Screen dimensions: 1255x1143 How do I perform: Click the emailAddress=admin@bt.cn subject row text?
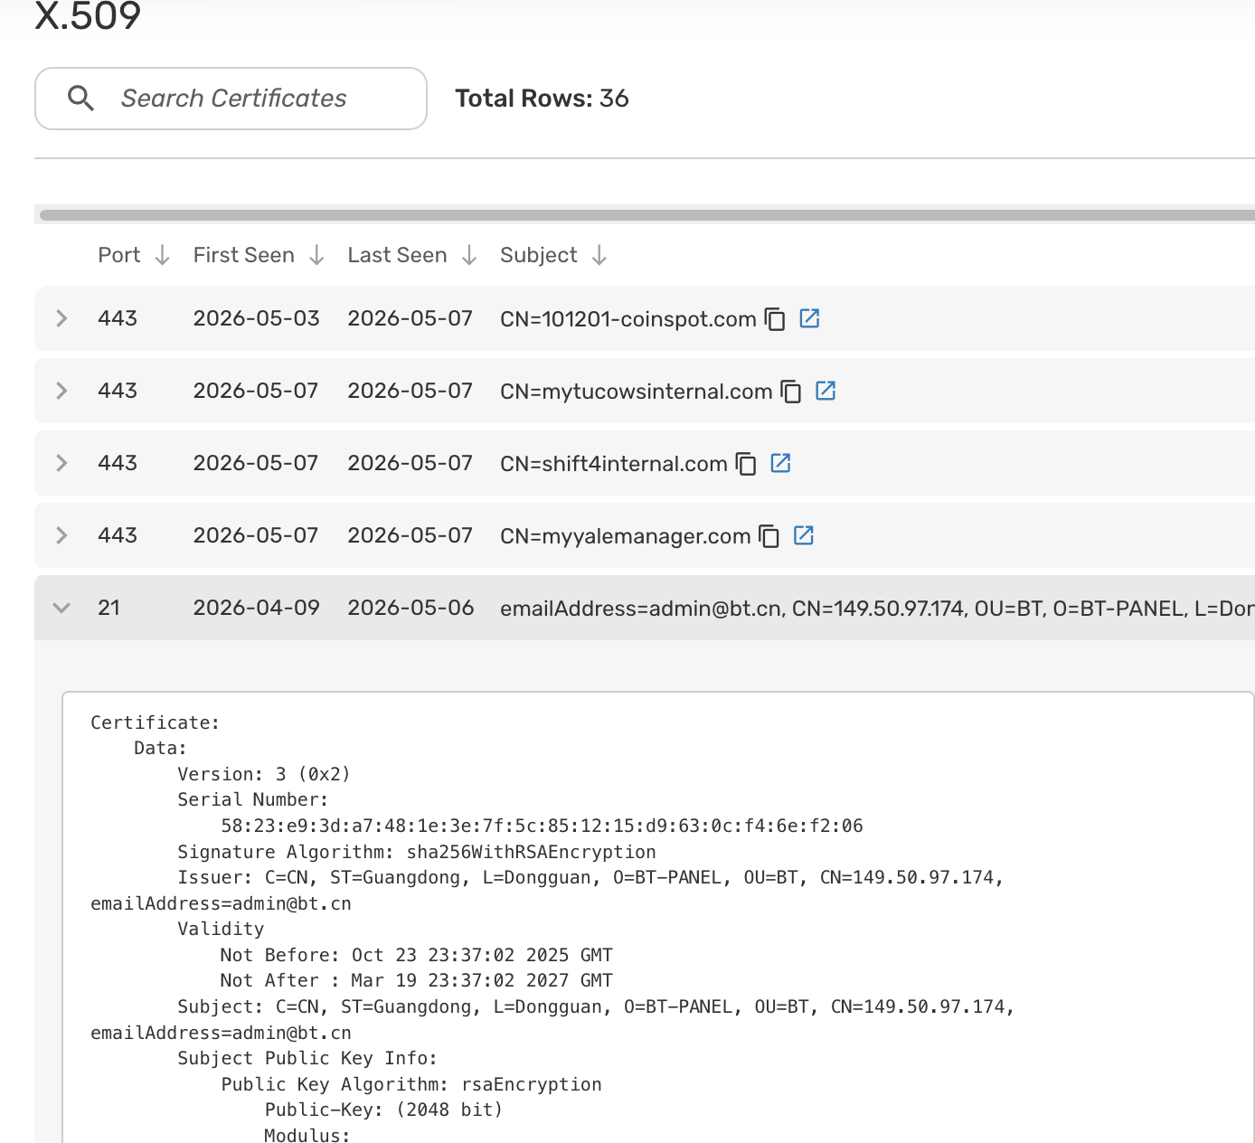877,609
